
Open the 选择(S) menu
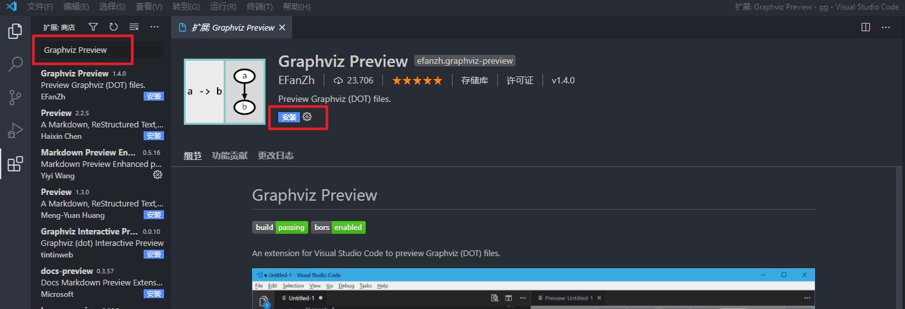112,7
